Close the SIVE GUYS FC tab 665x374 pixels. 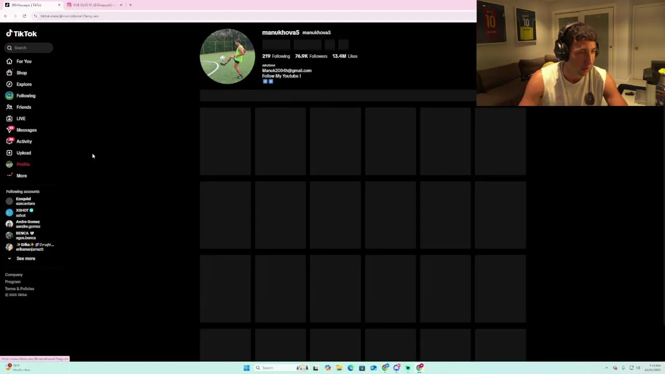pos(121,5)
